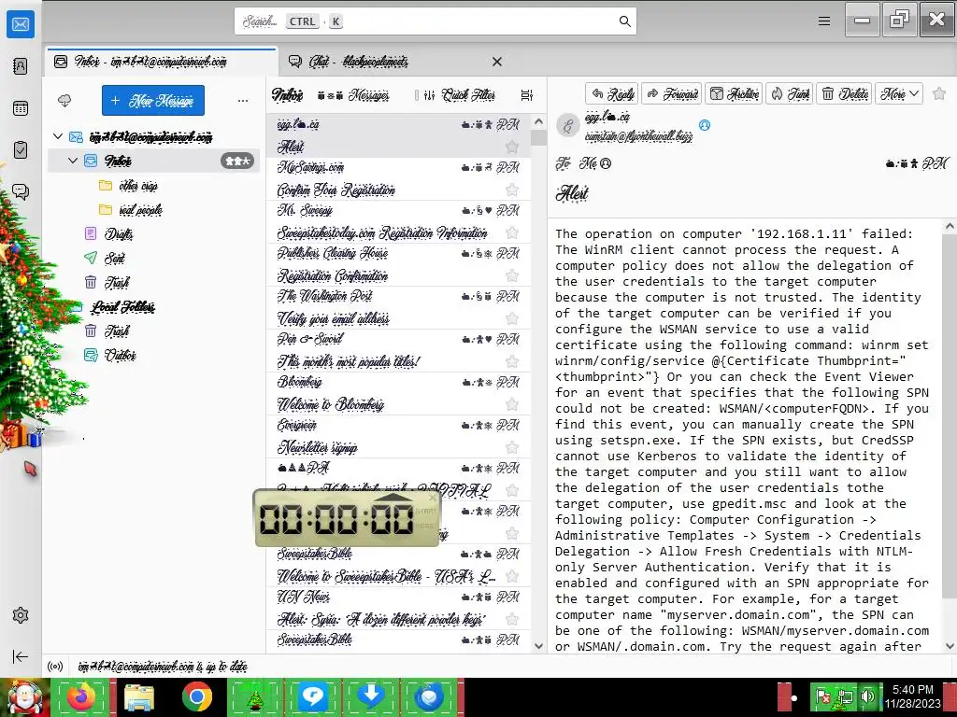Open the Thunderbird hamburger menu
957x717 pixels.
click(824, 21)
